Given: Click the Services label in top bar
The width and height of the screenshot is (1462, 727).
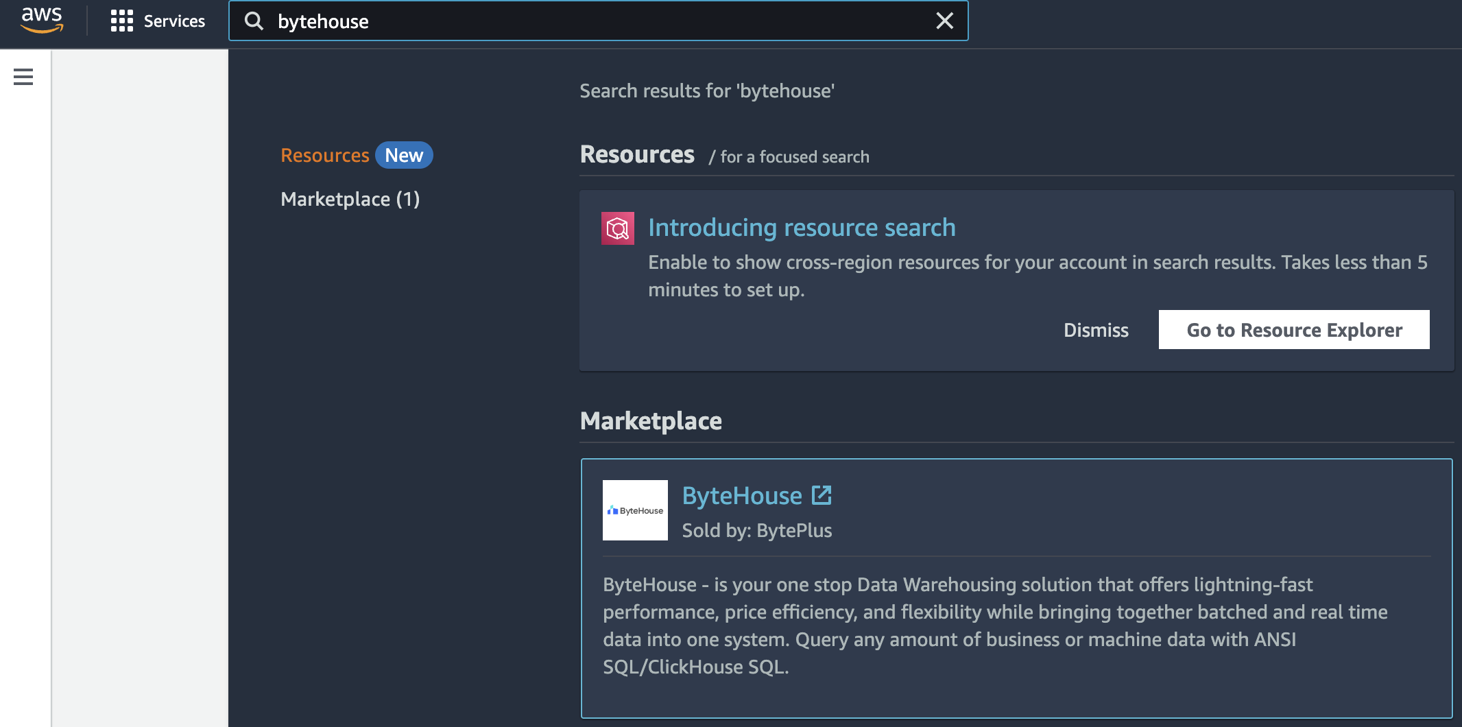Looking at the screenshot, I should point(174,21).
